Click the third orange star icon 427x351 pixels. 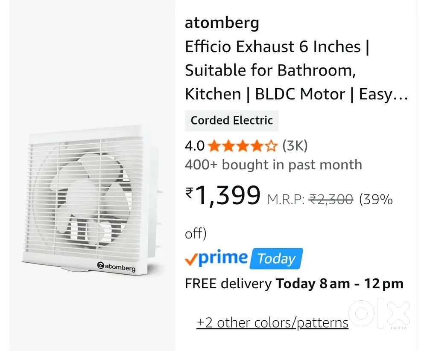pos(243,145)
